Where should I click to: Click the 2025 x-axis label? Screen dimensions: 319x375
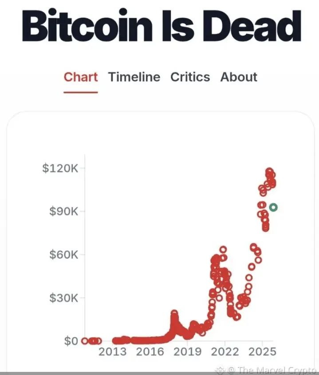click(262, 352)
